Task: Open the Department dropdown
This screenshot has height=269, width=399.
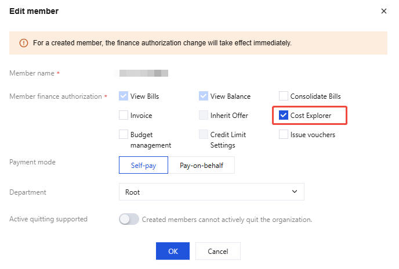Action: point(211,192)
